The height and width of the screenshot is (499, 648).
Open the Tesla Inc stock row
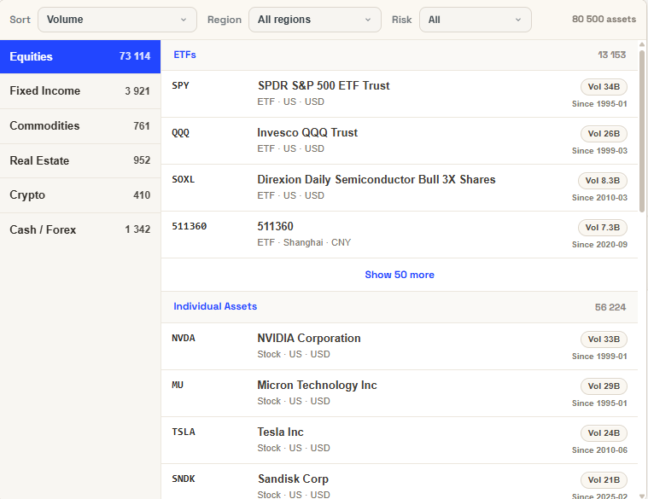400,440
